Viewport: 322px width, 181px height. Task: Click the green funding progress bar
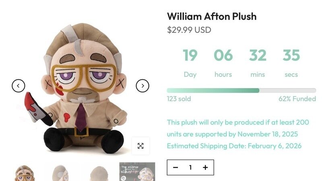[213, 90]
